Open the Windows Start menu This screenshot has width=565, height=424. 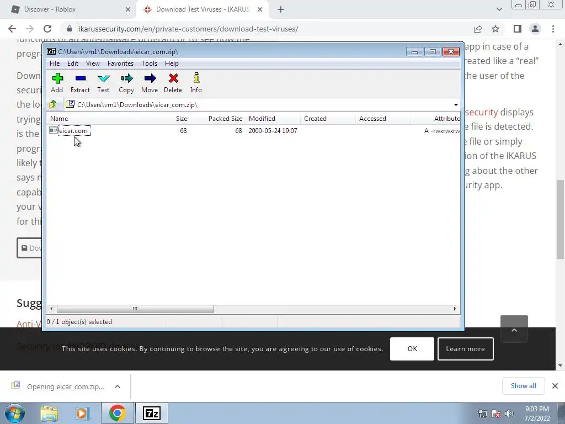[15, 413]
